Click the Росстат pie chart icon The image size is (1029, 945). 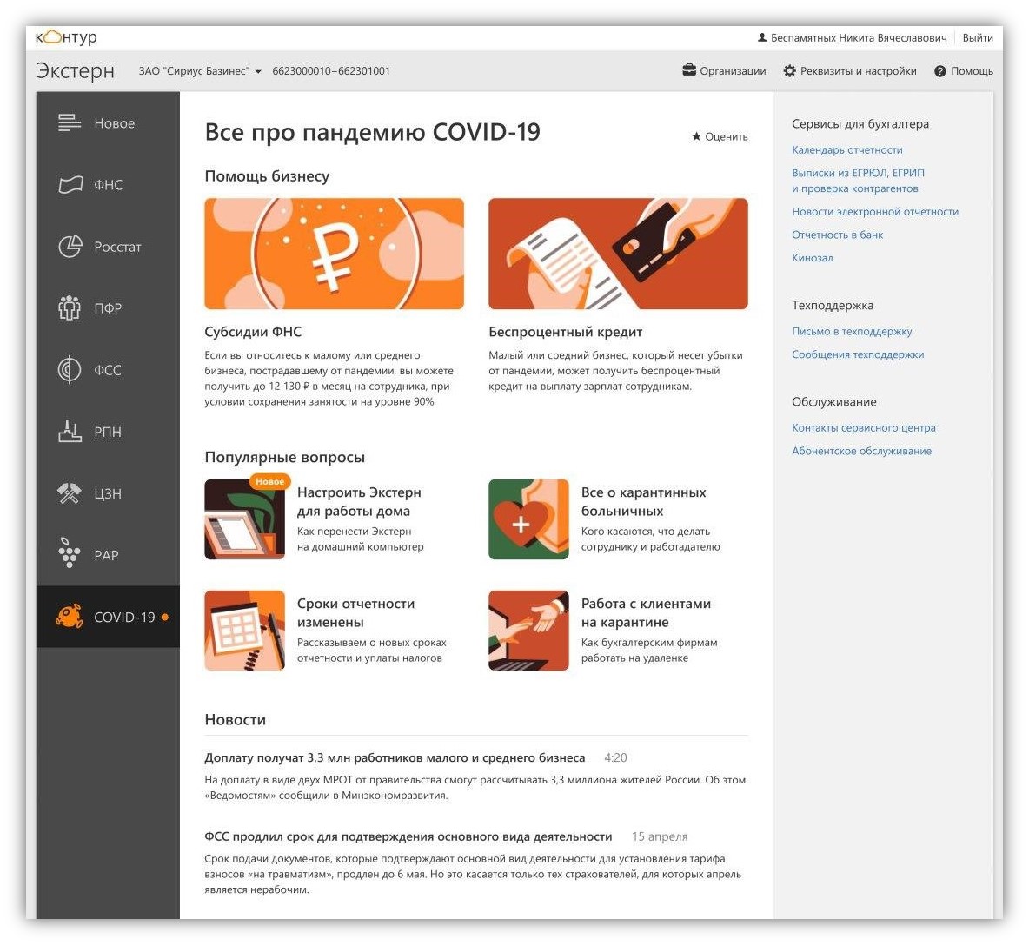pyautogui.click(x=70, y=246)
